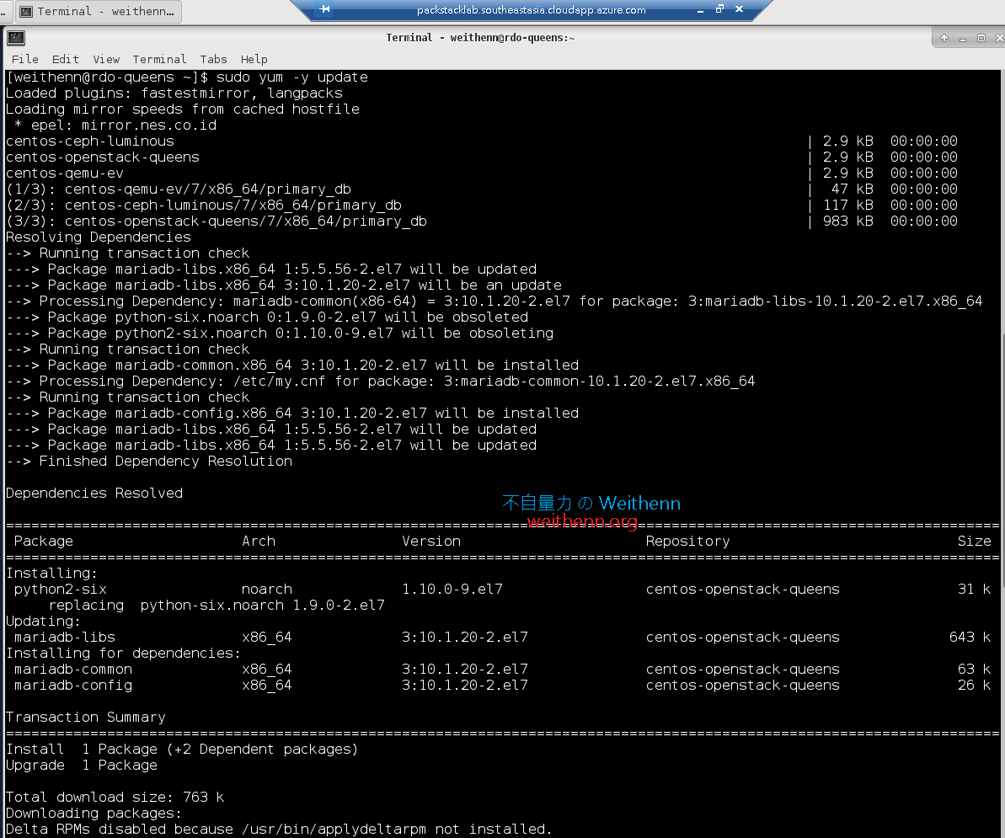
Task: Click the 'mariadb-config' package row
Action: click(x=501, y=686)
